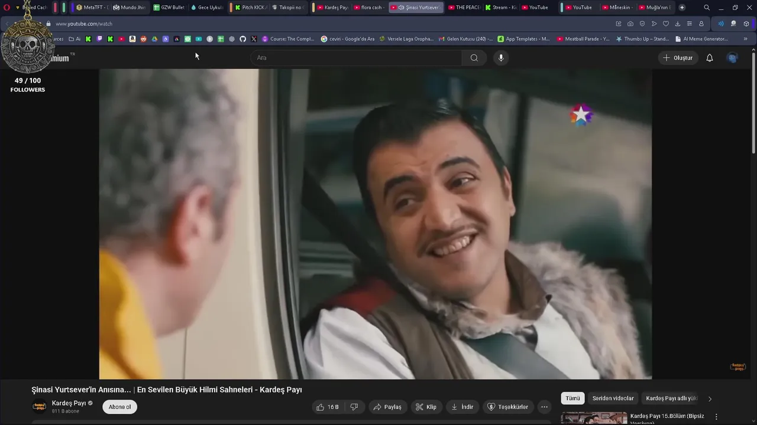Open more actions ellipsis under video

pos(544,407)
